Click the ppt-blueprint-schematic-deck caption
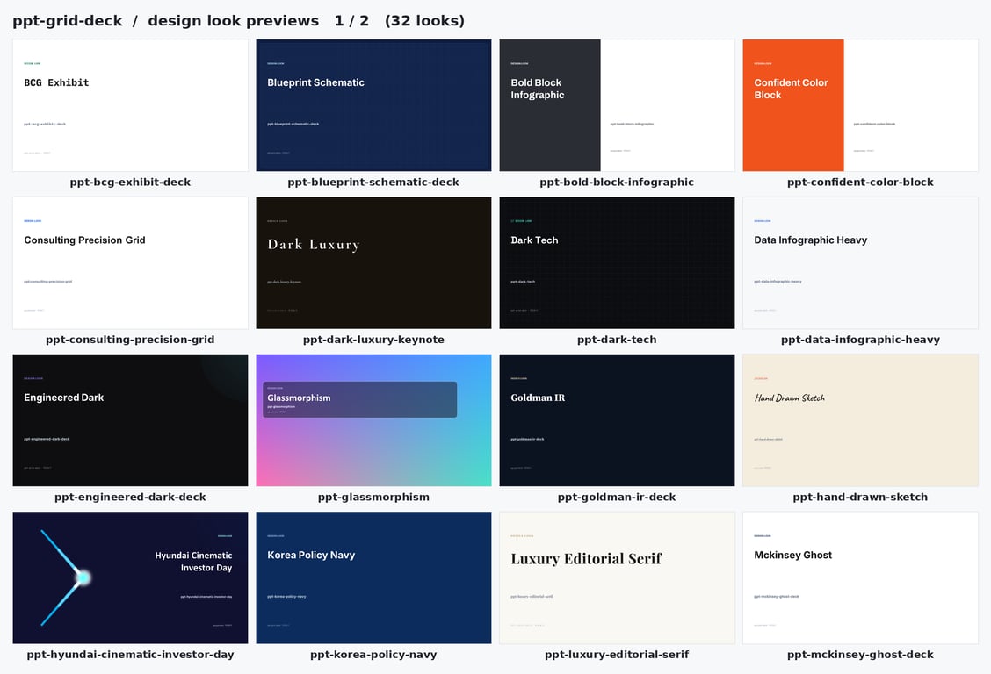Image resolution: width=991 pixels, height=674 pixels. [373, 182]
